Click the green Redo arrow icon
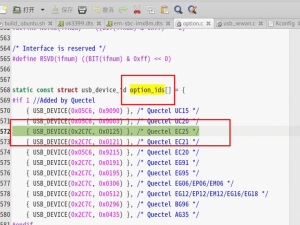 coord(123,9)
